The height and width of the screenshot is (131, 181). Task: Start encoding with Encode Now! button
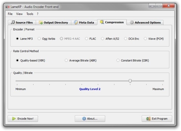(x=23, y=119)
